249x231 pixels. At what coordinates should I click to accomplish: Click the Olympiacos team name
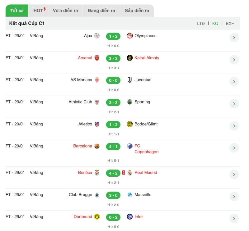pyautogui.click(x=145, y=36)
